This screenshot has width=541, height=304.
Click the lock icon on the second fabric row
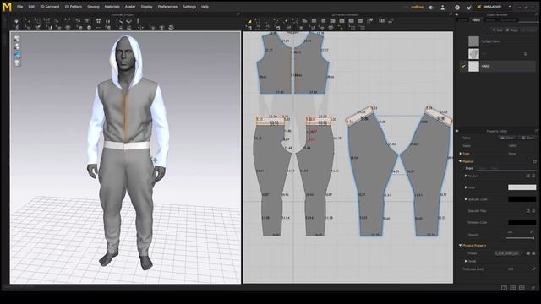point(526,54)
